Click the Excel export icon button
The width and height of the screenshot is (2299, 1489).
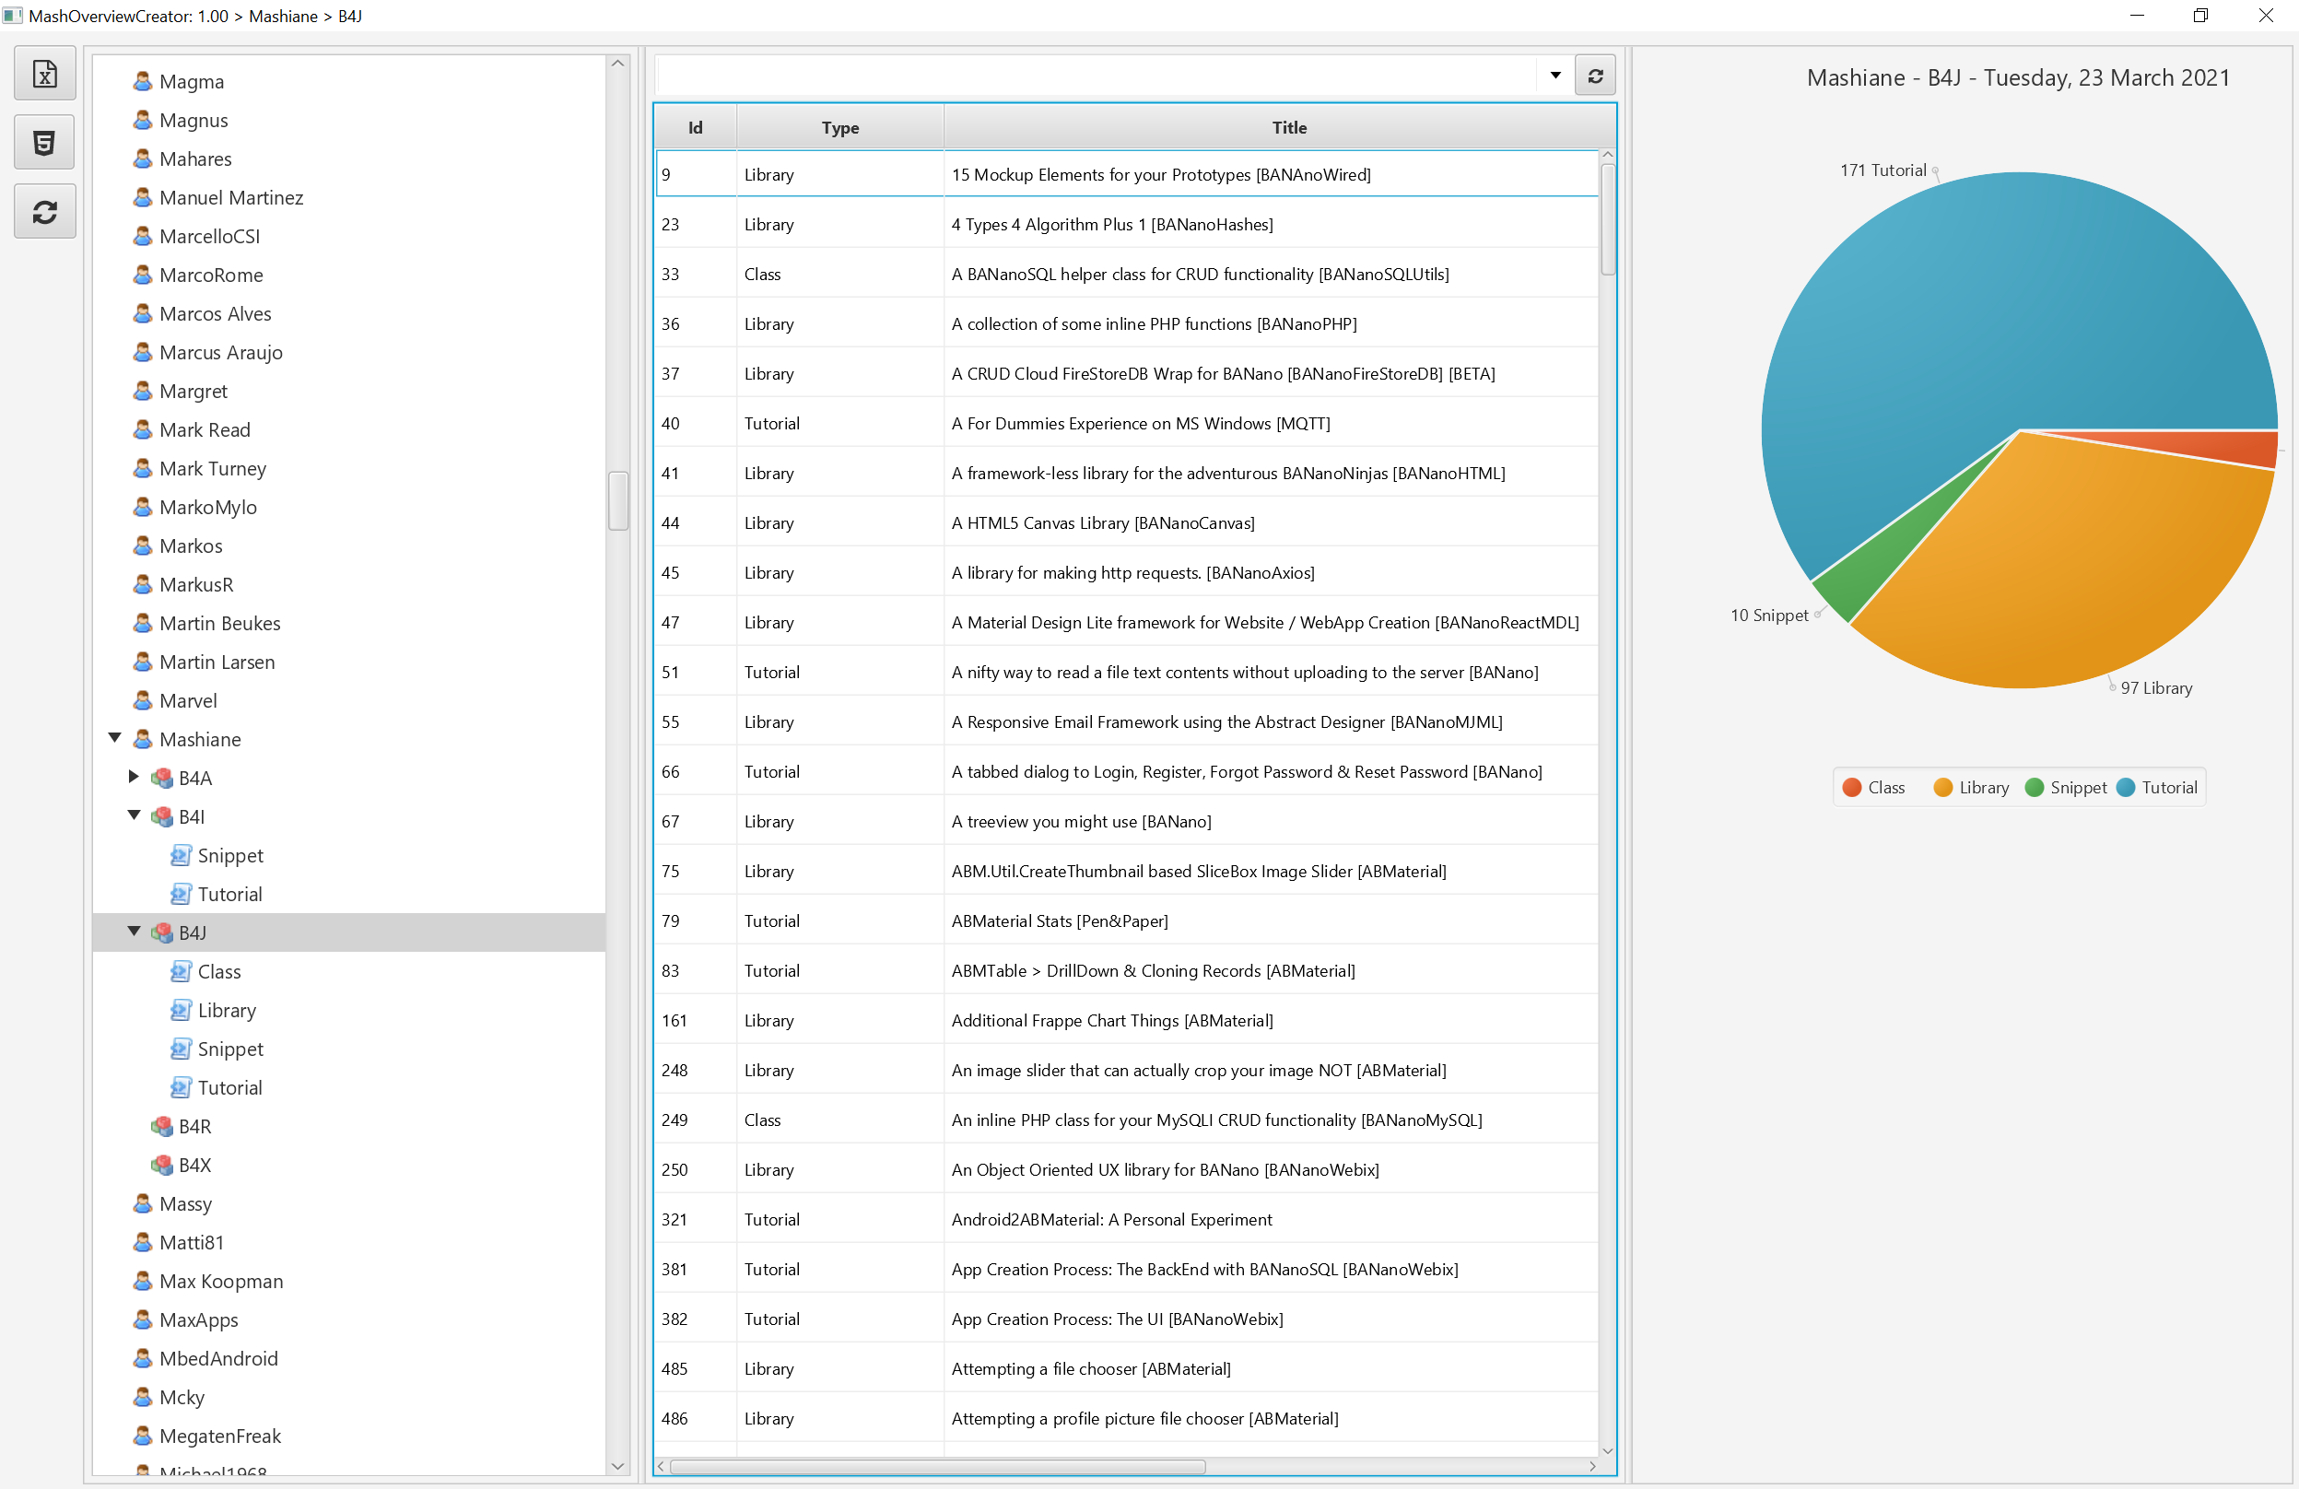[44, 74]
